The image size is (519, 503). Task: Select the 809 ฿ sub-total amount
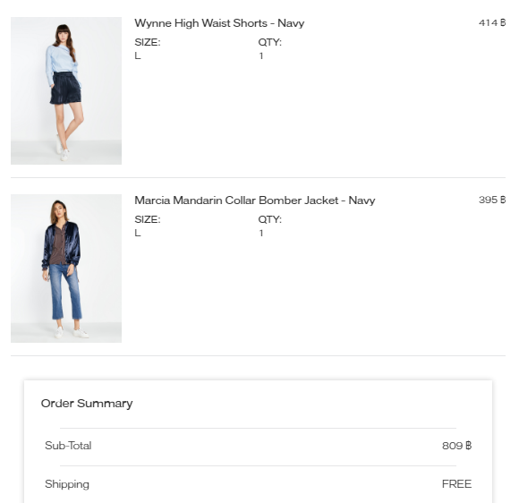(456, 446)
